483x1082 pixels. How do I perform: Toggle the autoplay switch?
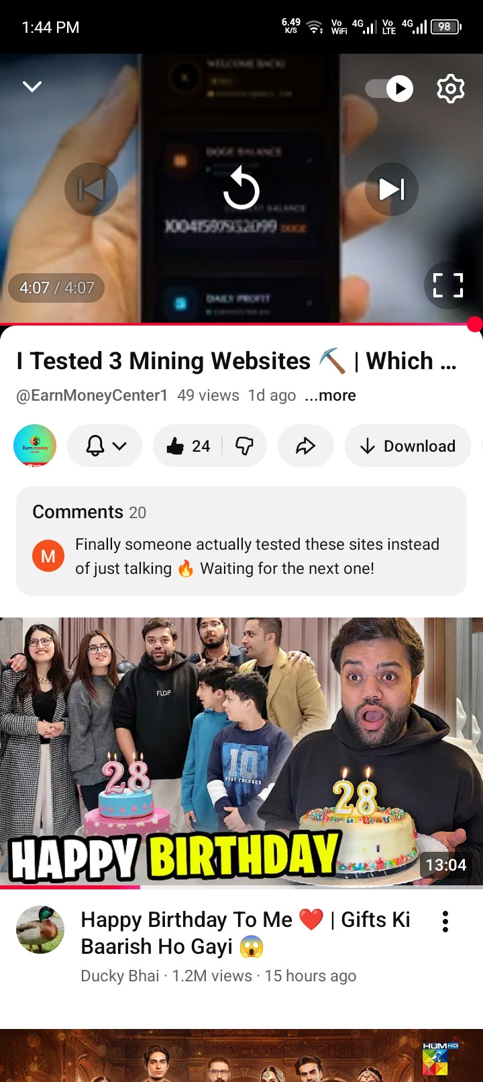[x=389, y=89]
